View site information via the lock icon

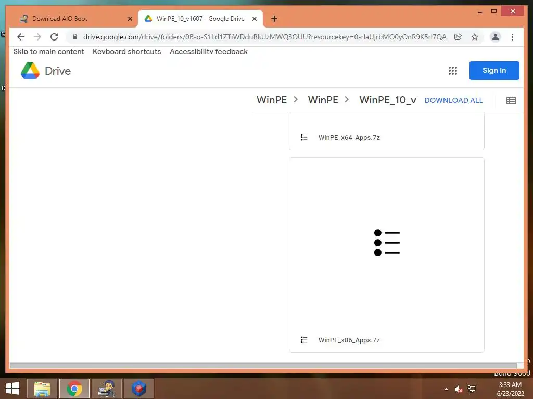tap(75, 37)
